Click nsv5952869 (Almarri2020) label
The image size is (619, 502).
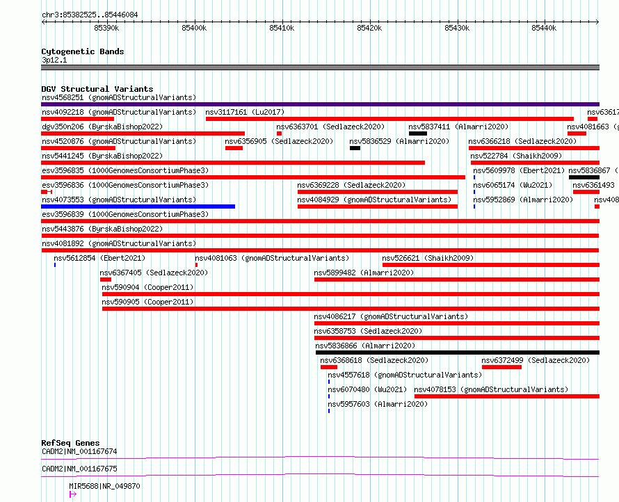click(523, 200)
